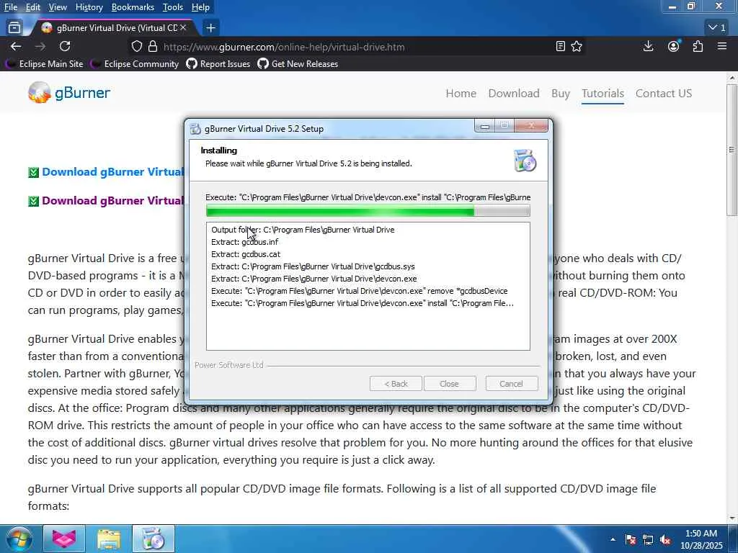Open the hamburger application menu
This screenshot has width=738, height=553.
tap(722, 46)
